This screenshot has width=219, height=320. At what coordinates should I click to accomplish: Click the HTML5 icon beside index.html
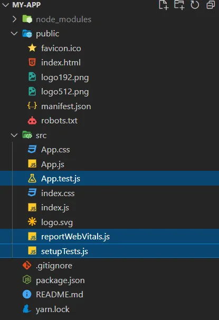(x=32, y=62)
